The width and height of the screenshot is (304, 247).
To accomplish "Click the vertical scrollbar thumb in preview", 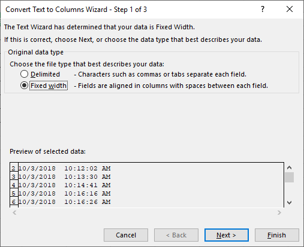I will 289,177.
